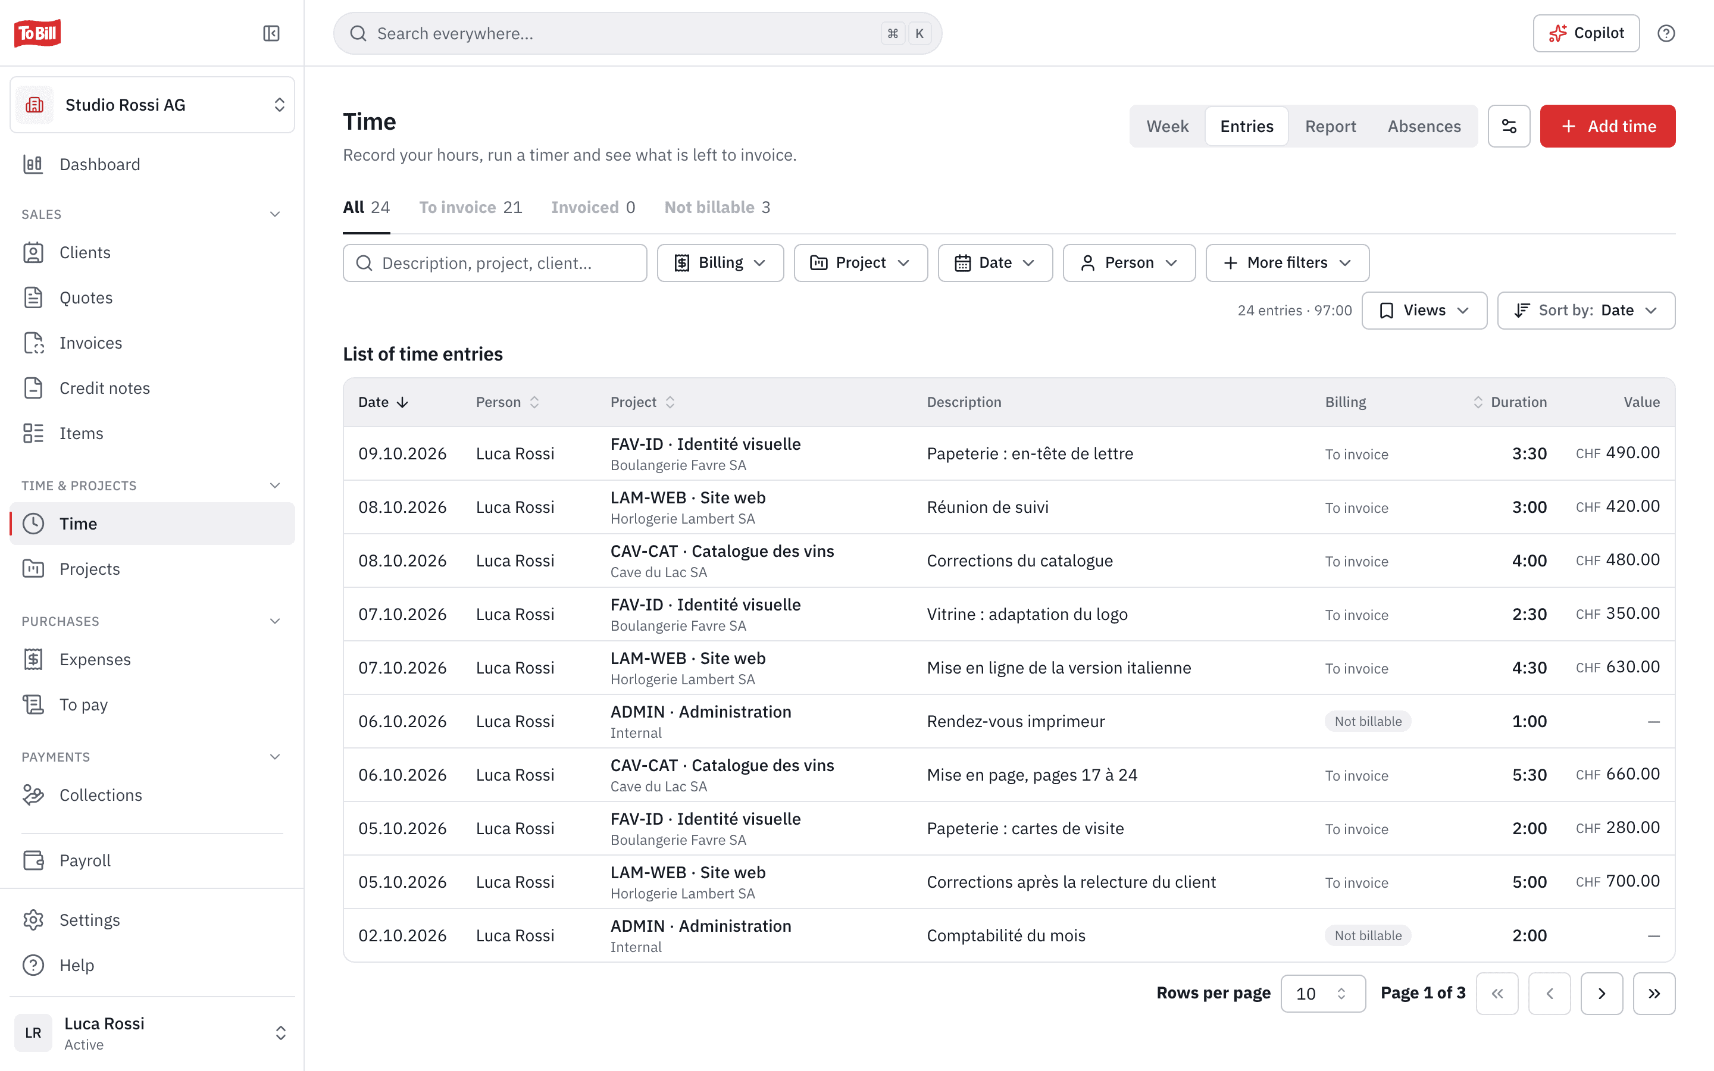Open the Billing filter dropdown
Screen dimensions: 1714x1071
coord(720,263)
